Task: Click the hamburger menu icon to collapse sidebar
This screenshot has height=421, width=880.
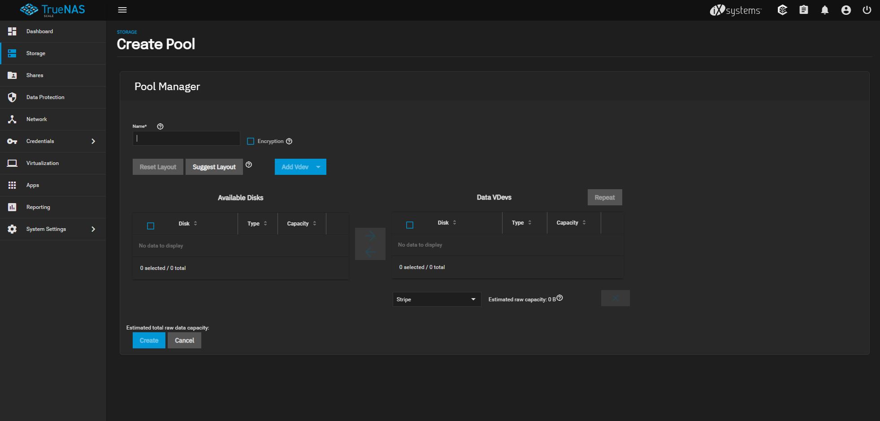Action: [x=122, y=10]
